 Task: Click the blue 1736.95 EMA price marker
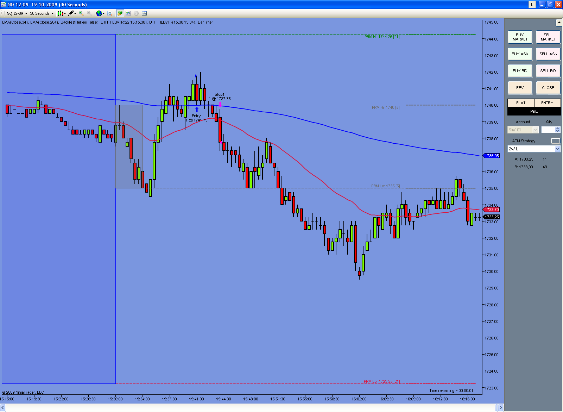click(x=492, y=156)
